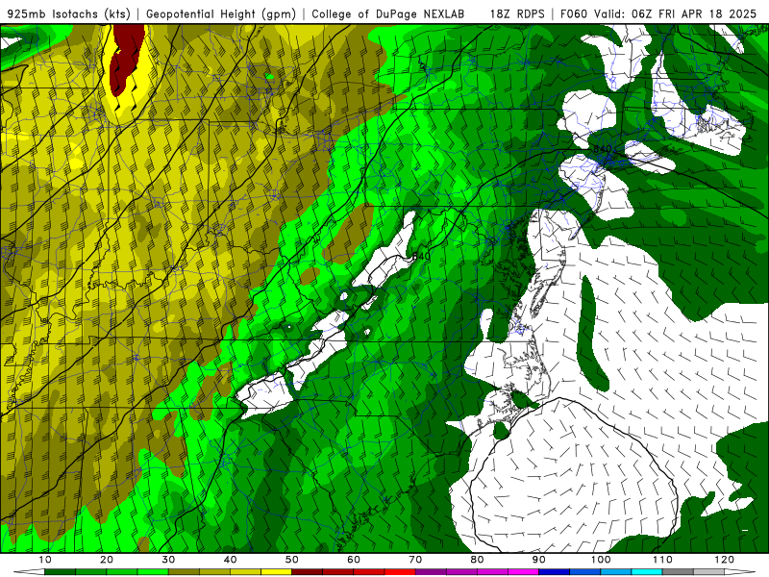The width and height of the screenshot is (769, 577).
Task: Click the darkest green legend swatch starting at 10
Action: tap(60, 572)
